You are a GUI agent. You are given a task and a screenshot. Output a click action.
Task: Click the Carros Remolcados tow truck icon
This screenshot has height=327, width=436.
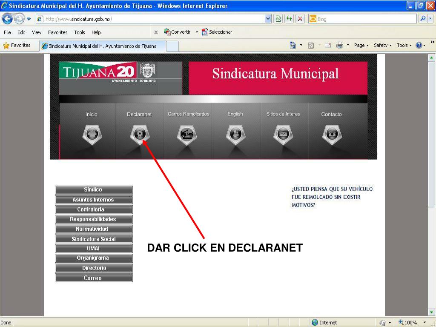tap(187, 135)
